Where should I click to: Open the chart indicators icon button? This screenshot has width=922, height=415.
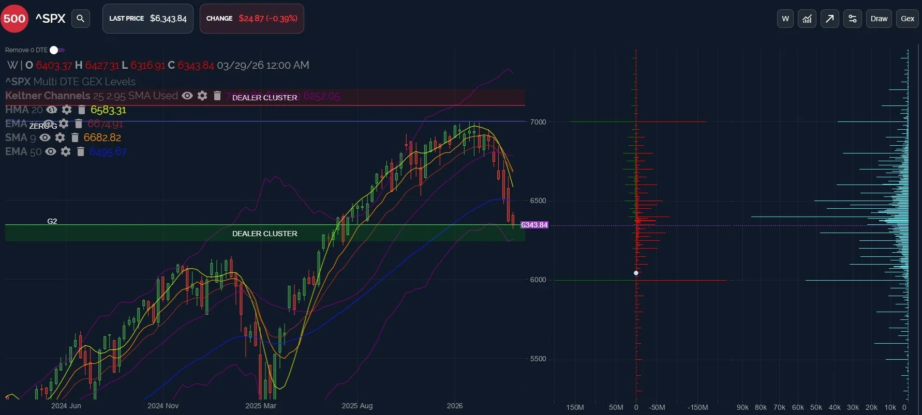[807, 19]
